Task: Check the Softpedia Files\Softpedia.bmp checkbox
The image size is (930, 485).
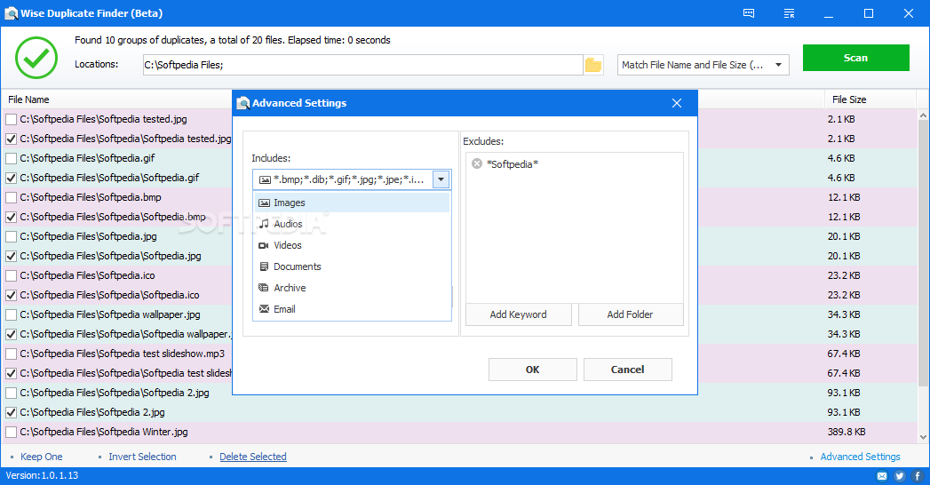Action: (x=11, y=197)
